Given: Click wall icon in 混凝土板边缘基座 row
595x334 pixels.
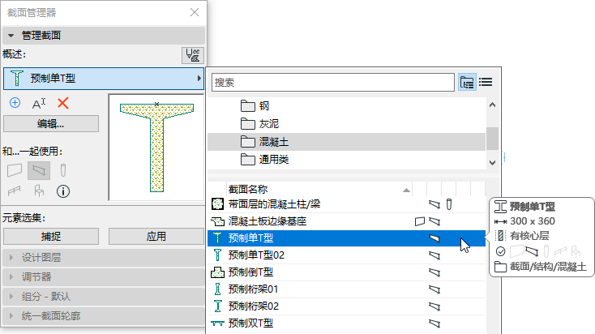Looking at the screenshot, I should [x=420, y=221].
